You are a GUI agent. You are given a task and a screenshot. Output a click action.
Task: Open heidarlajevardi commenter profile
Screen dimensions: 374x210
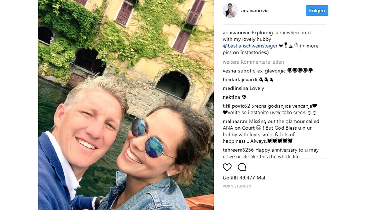tap(240, 80)
